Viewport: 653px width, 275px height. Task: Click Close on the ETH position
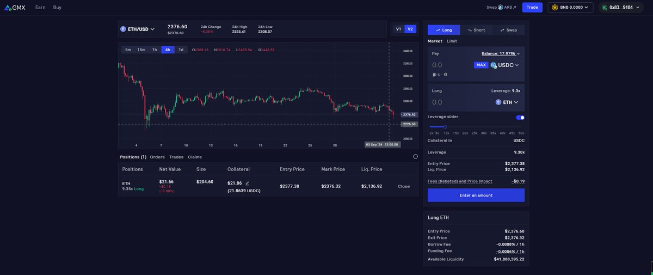pyautogui.click(x=404, y=186)
